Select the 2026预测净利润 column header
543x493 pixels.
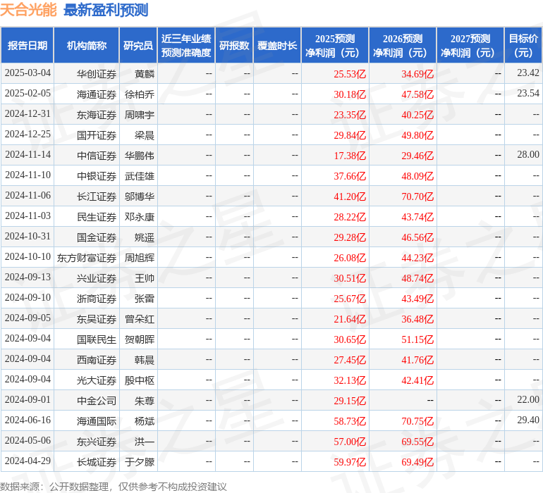(x=403, y=45)
